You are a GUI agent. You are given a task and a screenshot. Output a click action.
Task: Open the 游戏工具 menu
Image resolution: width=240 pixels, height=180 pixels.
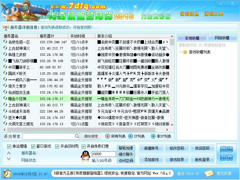[214, 13]
